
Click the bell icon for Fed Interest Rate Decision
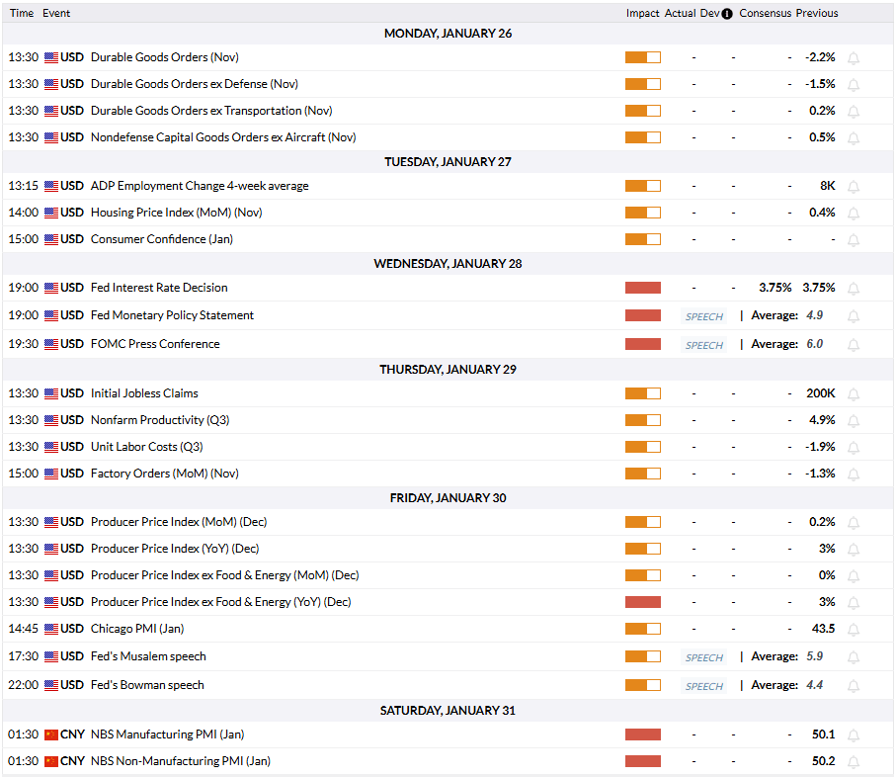coord(854,289)
